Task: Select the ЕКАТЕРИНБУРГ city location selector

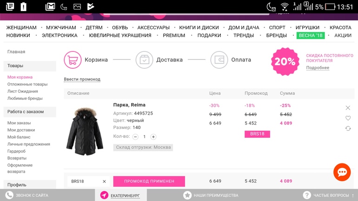Action: (x=125, y=195)
